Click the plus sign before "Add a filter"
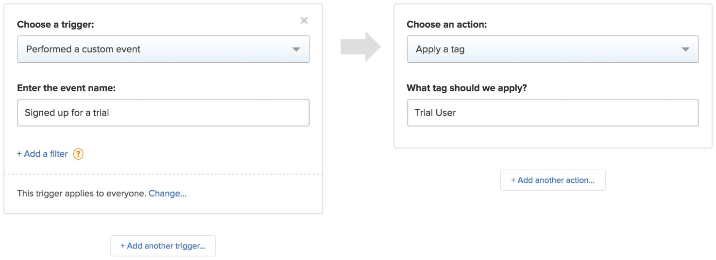Screen dimensions: 716x260 point(19,154)
